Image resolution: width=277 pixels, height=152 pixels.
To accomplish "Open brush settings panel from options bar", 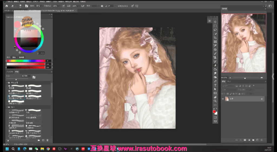I will click(27, 6).
